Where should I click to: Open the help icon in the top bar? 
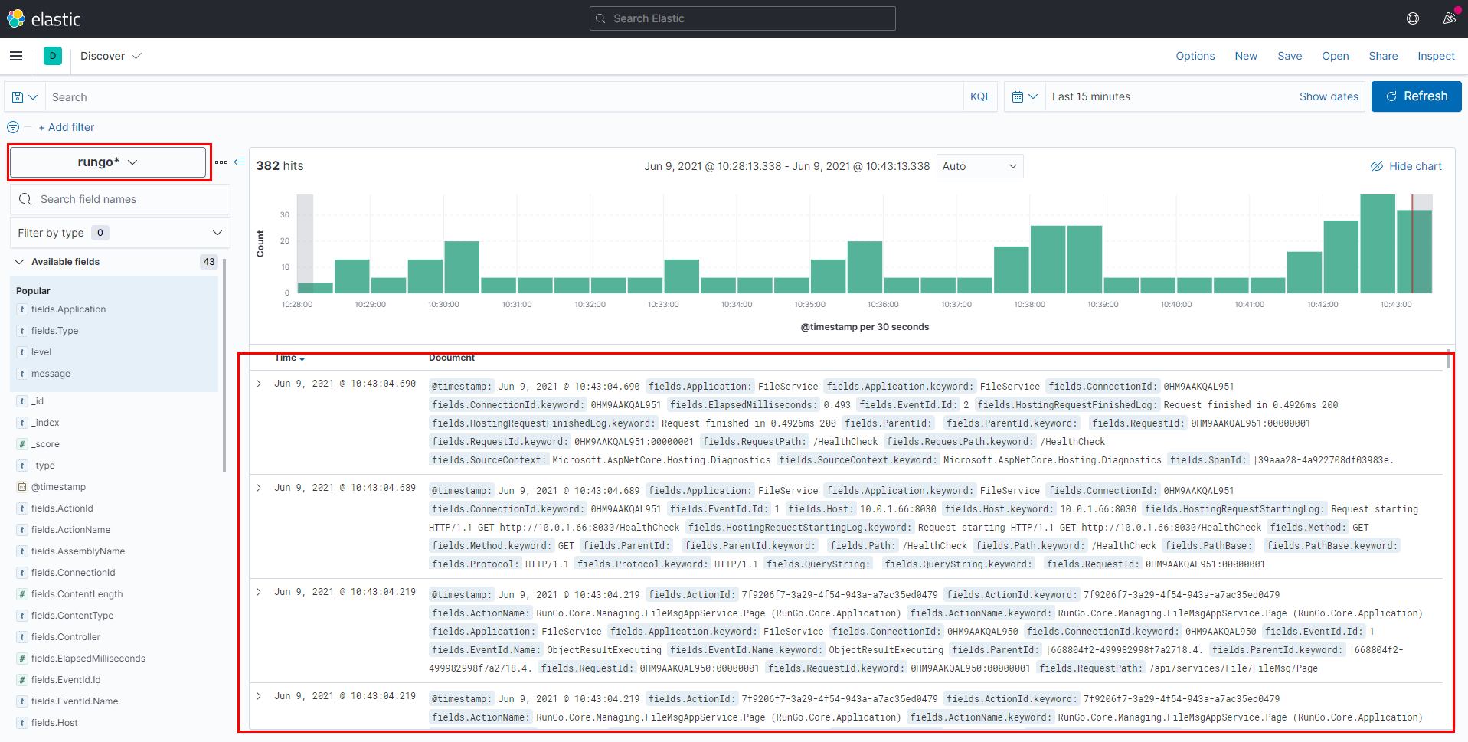[x=1413, y=18]
